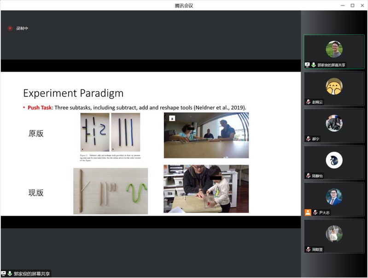
Task: Click the muted microphone icon next to 赵婉云
Action: pyautogui.click(x=309, y=102)
